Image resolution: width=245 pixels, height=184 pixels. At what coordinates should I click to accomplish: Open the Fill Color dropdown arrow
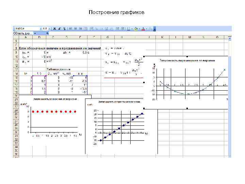(x=140, y=29)
